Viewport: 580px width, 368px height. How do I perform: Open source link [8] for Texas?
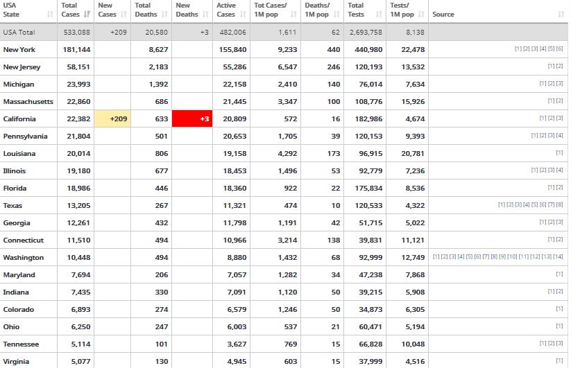[x=559, y=206]
